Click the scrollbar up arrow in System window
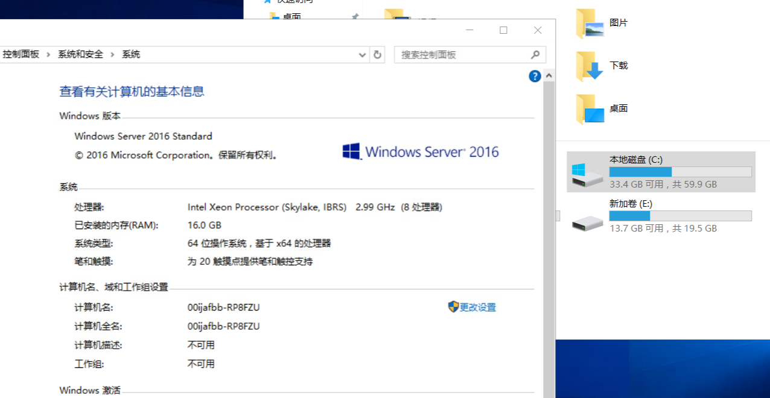The height and width of the screenshot is (398, 770). [549, 76]
